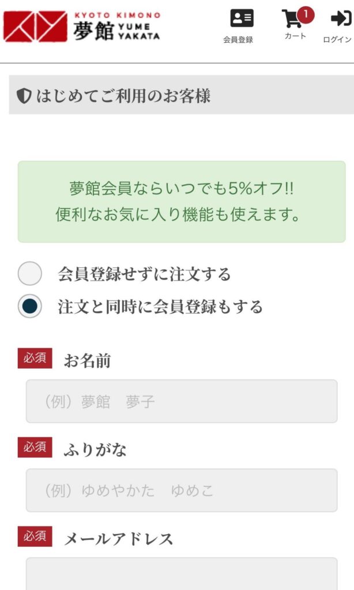Open member registration via the ID card icon
Screen dimensions: 354x590
(x=242, y=18)
